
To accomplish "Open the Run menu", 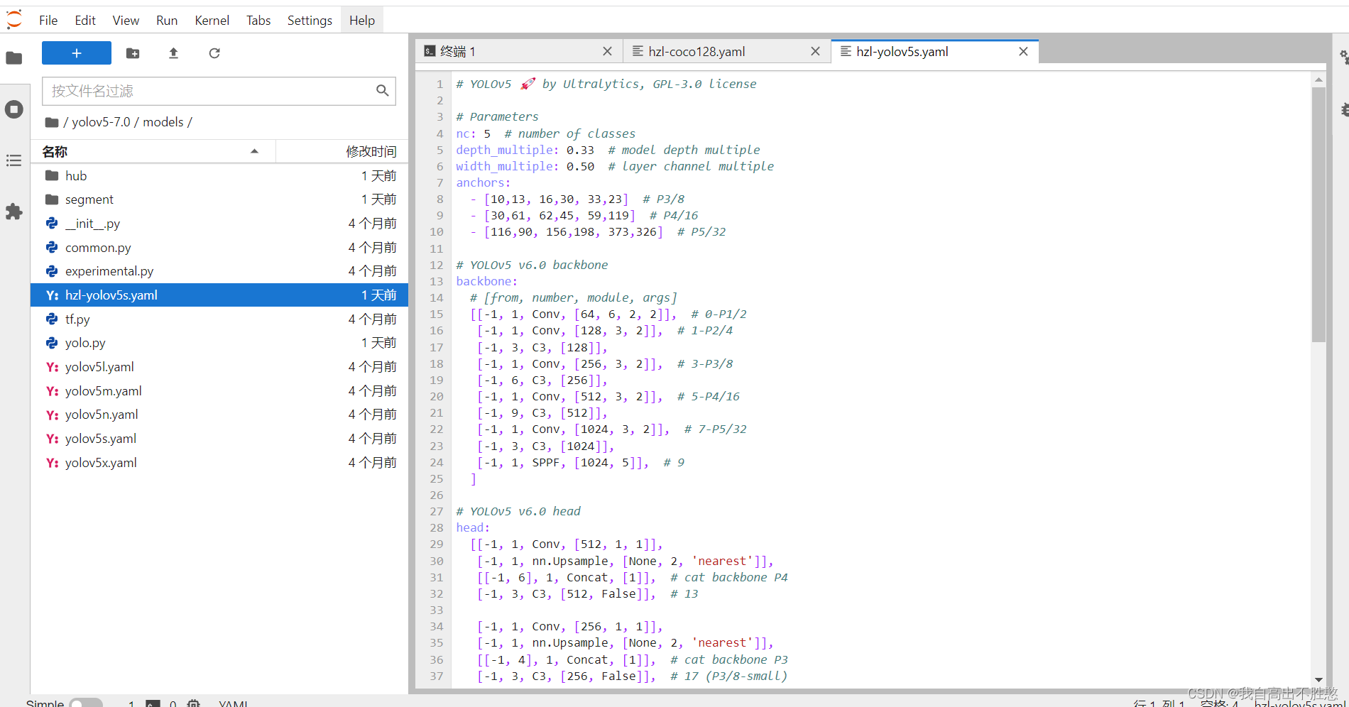I will coord(167,21).
